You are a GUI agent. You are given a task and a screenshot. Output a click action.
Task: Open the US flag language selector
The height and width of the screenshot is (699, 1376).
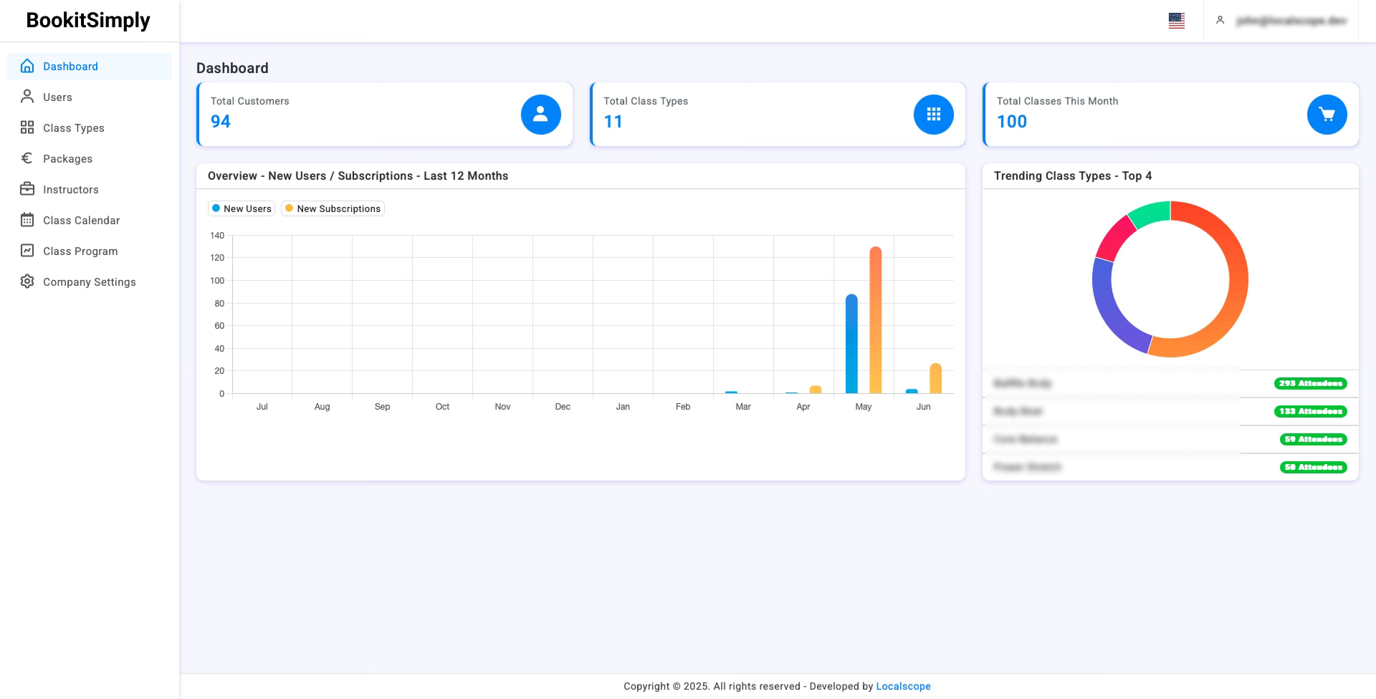pyautogui.click(x=1176, y=21)
